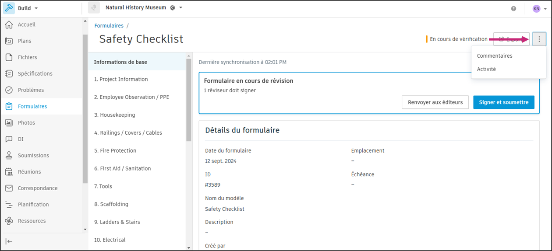Click the Fichiers file icon

click(9, 57)
